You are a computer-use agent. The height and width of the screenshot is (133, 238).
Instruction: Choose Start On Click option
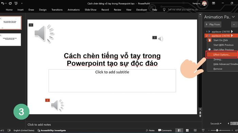click(221, 40)
